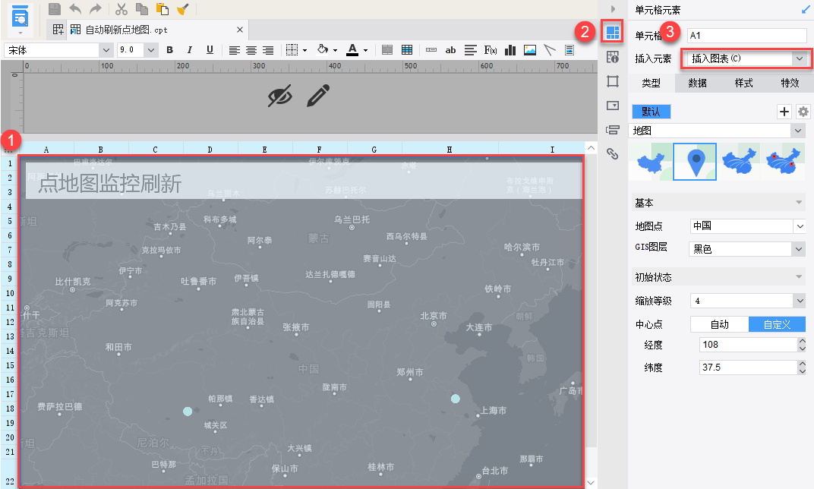
Task: Insert image from the toolbar picture icon
Action: [530, 50]
